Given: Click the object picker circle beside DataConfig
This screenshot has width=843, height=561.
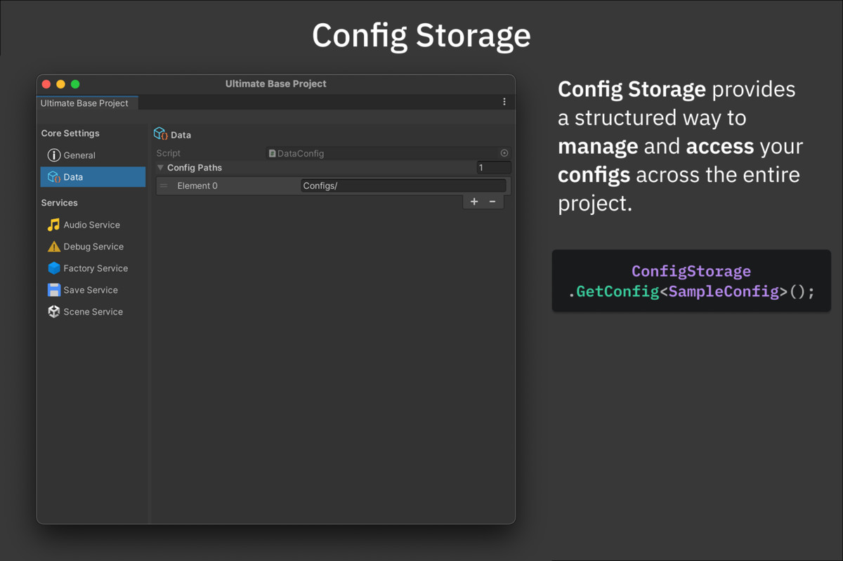Looking at the screenshot, I should click(504, 153).
